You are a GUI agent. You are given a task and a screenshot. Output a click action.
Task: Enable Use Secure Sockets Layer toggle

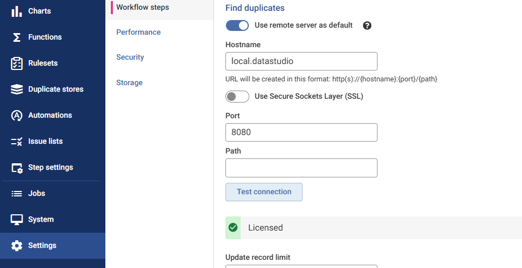pyautogui.click(x=237, y=97)
